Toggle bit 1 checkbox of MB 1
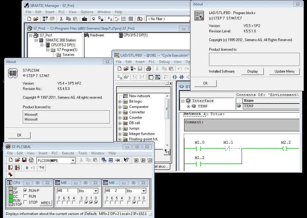 [x=91, y=202]
